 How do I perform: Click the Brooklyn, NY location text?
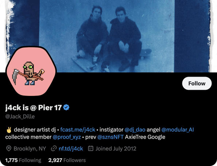[x=30, y=148]
